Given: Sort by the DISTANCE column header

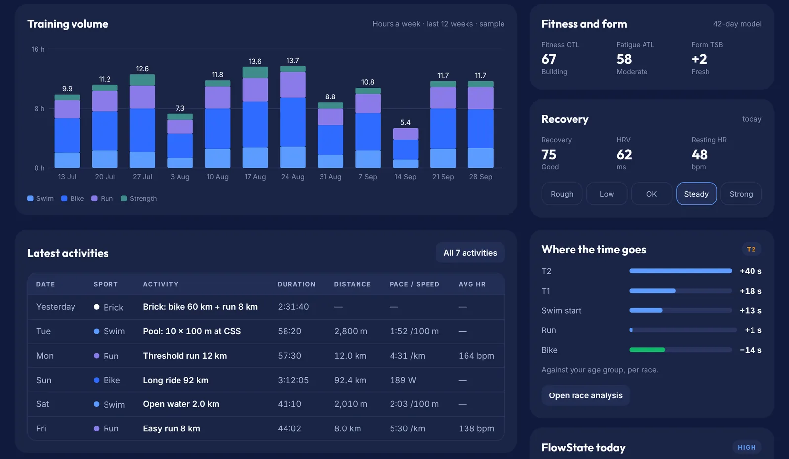Looking at the screenshot, I should coord(353,284).
